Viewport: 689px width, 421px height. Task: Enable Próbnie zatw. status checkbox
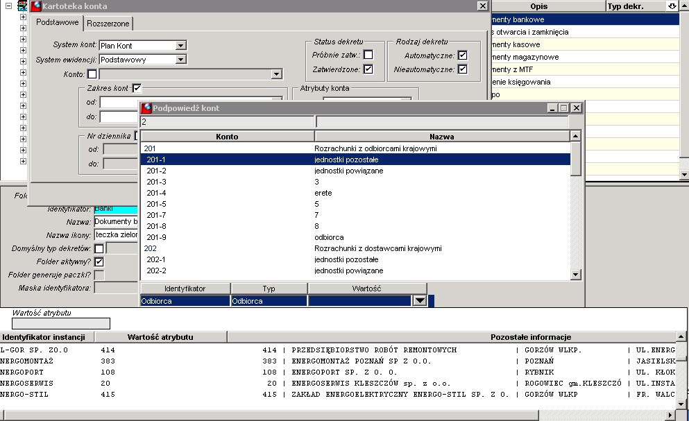tap(368, 55)
